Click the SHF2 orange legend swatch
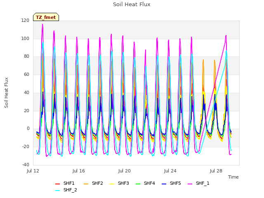This screenshot has width=264, height=198. [x=86, y=184]
